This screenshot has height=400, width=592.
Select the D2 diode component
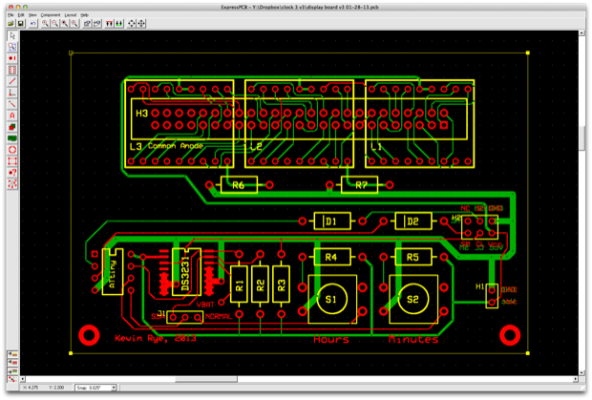pyautogui.click(x=413, y=221)
